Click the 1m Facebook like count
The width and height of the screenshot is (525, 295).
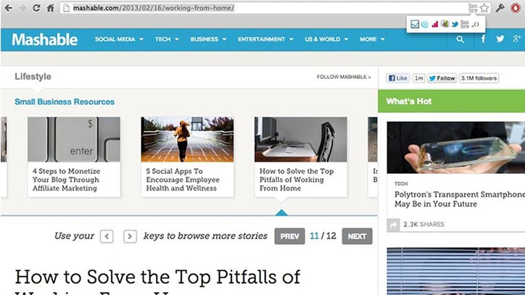click(x=418, y=78)
